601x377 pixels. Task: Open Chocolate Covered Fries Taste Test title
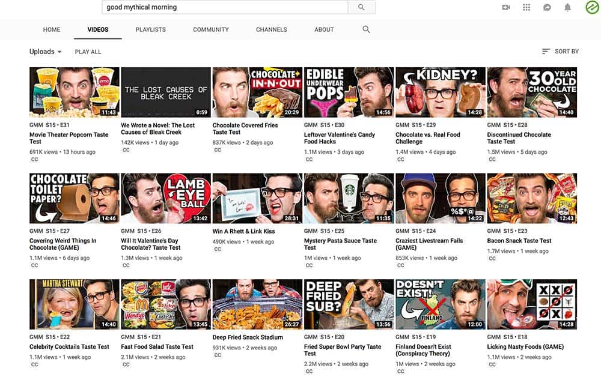coord(245,128)
